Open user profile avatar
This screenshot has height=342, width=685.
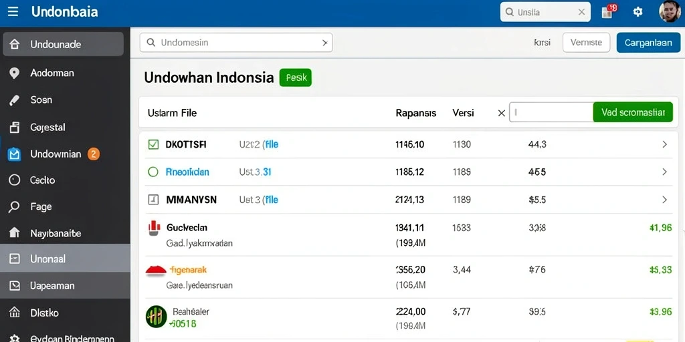pos(670,11)
